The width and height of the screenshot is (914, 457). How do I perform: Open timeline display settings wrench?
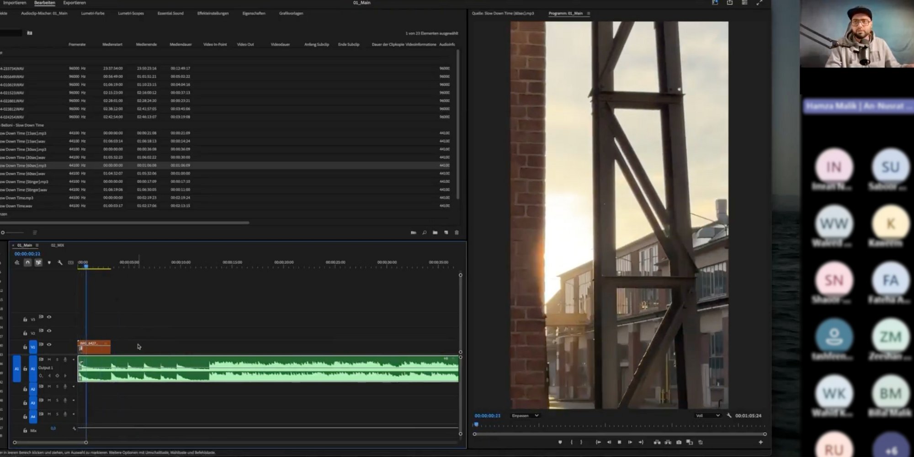point(60,263)
